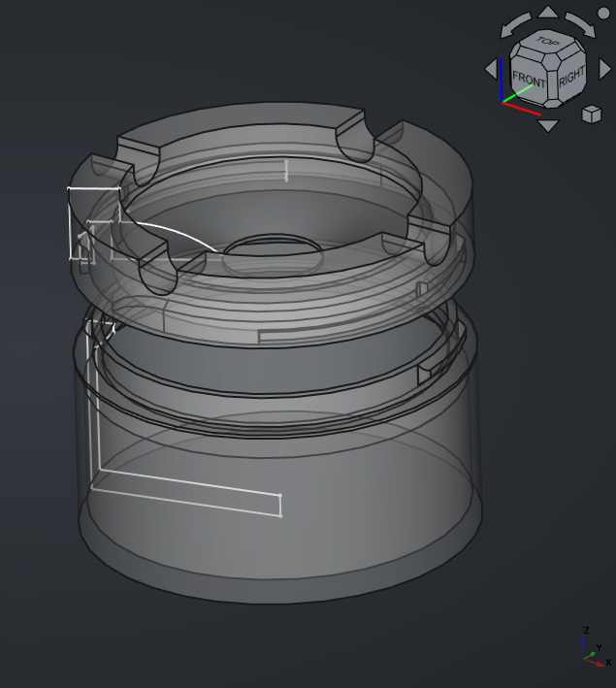Image resolution: width=616 pixels, height=688 pixels.
Task: Click the left arrow beside navigation cube
Action: pyautogui.click(x=492, y=69)
